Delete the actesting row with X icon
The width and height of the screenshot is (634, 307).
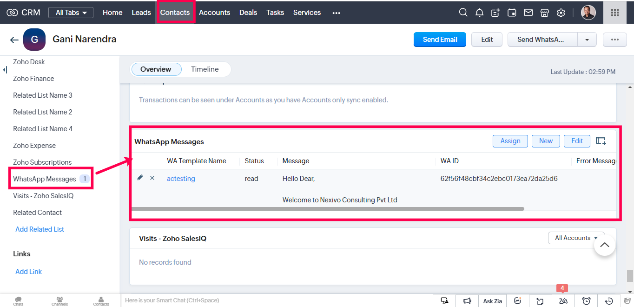coord(152,178)
